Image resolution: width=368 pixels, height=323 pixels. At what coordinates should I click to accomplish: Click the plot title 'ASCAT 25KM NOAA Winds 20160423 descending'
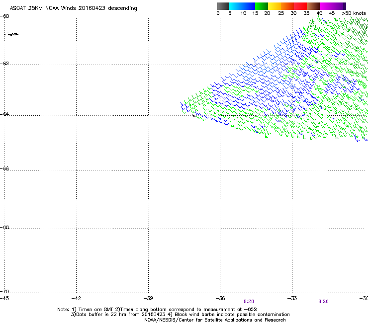click(73, 8)
